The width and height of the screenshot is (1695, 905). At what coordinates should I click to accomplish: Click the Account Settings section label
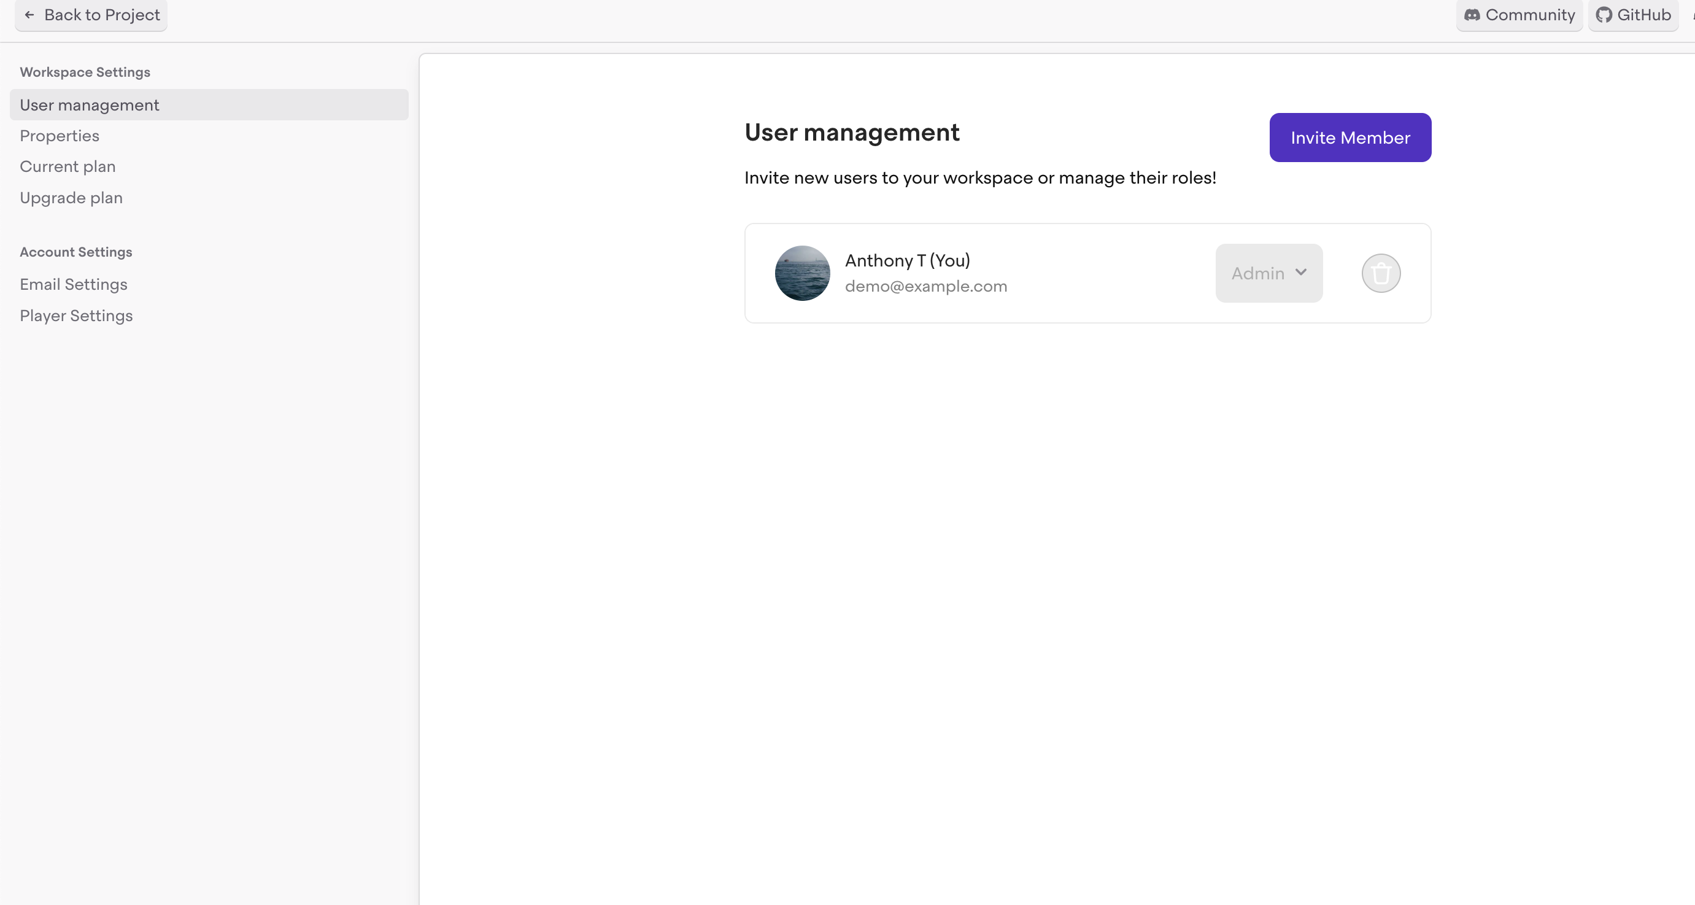pyautogui.click(x=75, y=252)
